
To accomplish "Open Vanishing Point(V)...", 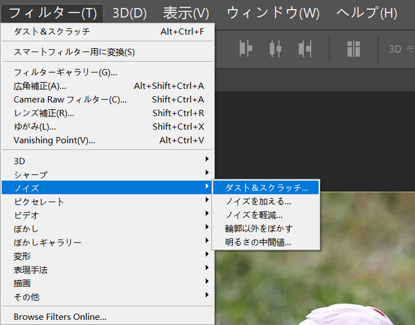I will [x=107, y=140].
